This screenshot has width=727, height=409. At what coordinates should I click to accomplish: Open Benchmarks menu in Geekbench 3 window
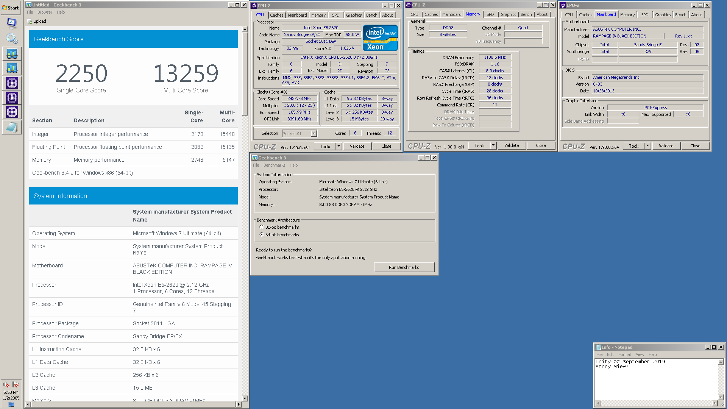coord(274,165)
